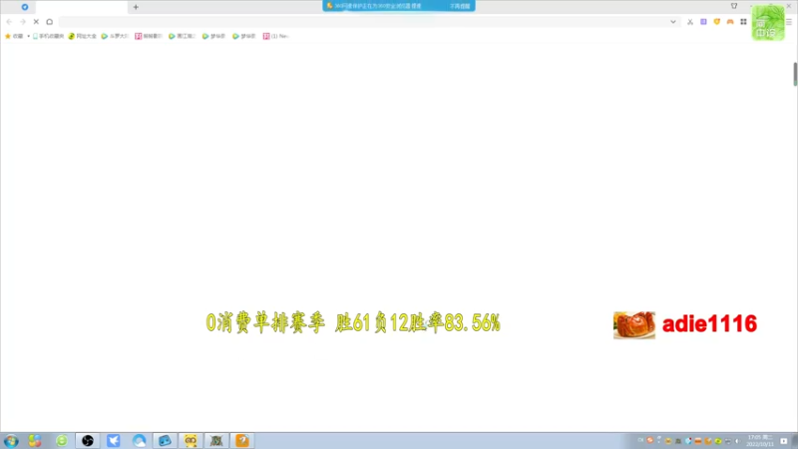Screen dimensions: 798x449
Task: Open the blue bird app taskbar icon
Action: pos(114,441)
